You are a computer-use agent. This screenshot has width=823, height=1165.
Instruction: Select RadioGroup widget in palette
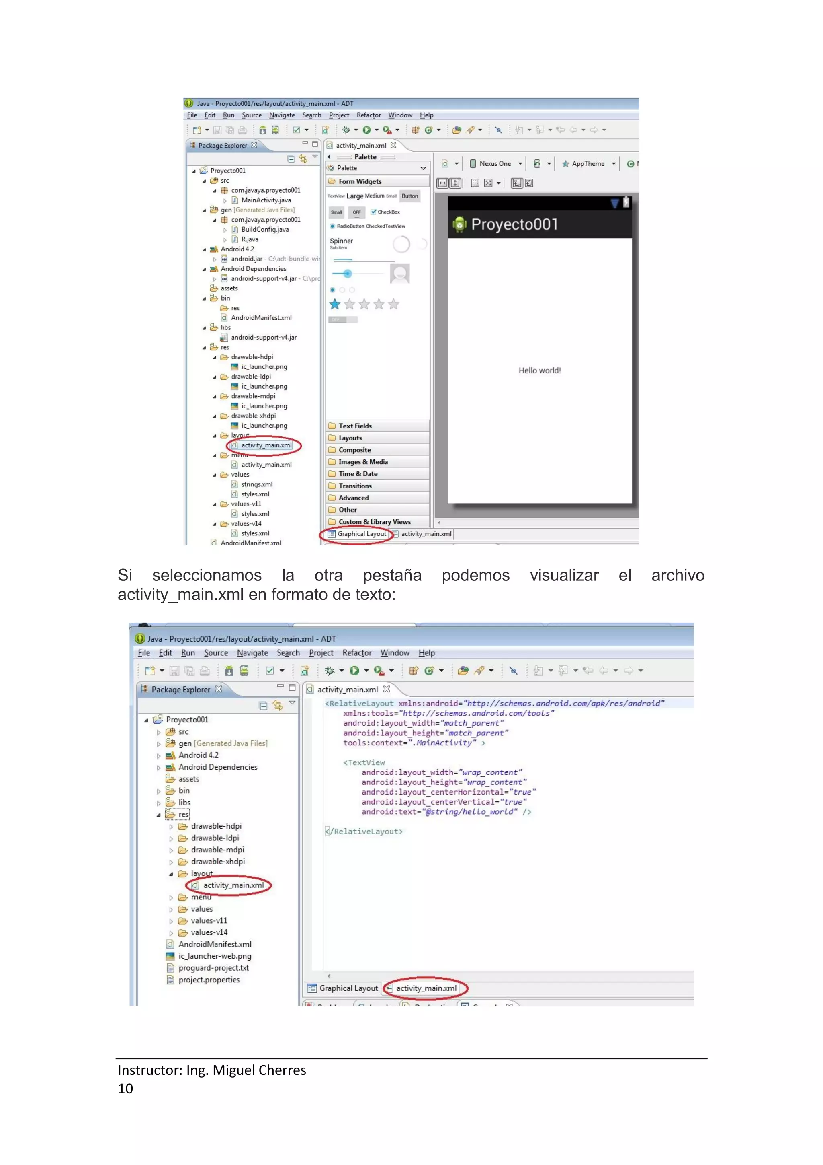(342, 290)
